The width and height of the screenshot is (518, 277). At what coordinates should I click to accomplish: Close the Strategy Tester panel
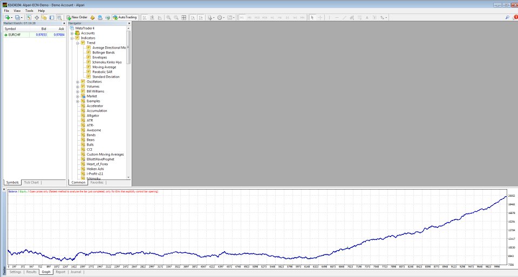(x=4, y=189)
